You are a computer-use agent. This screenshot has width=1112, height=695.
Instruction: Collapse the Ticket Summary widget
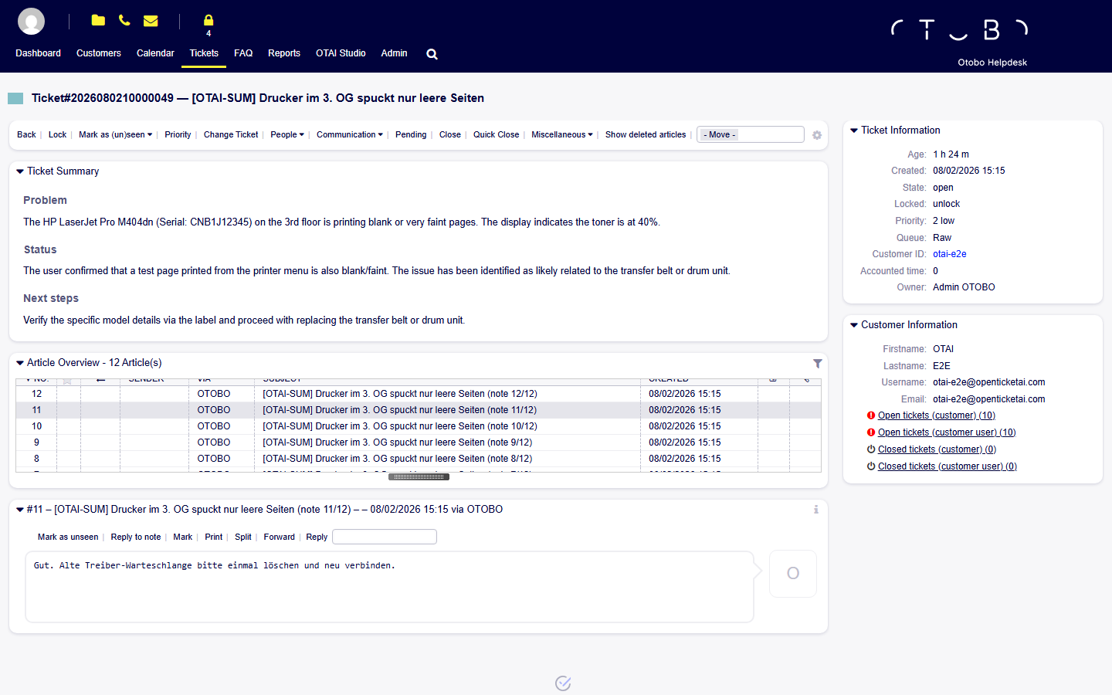(x=20, y=171)
